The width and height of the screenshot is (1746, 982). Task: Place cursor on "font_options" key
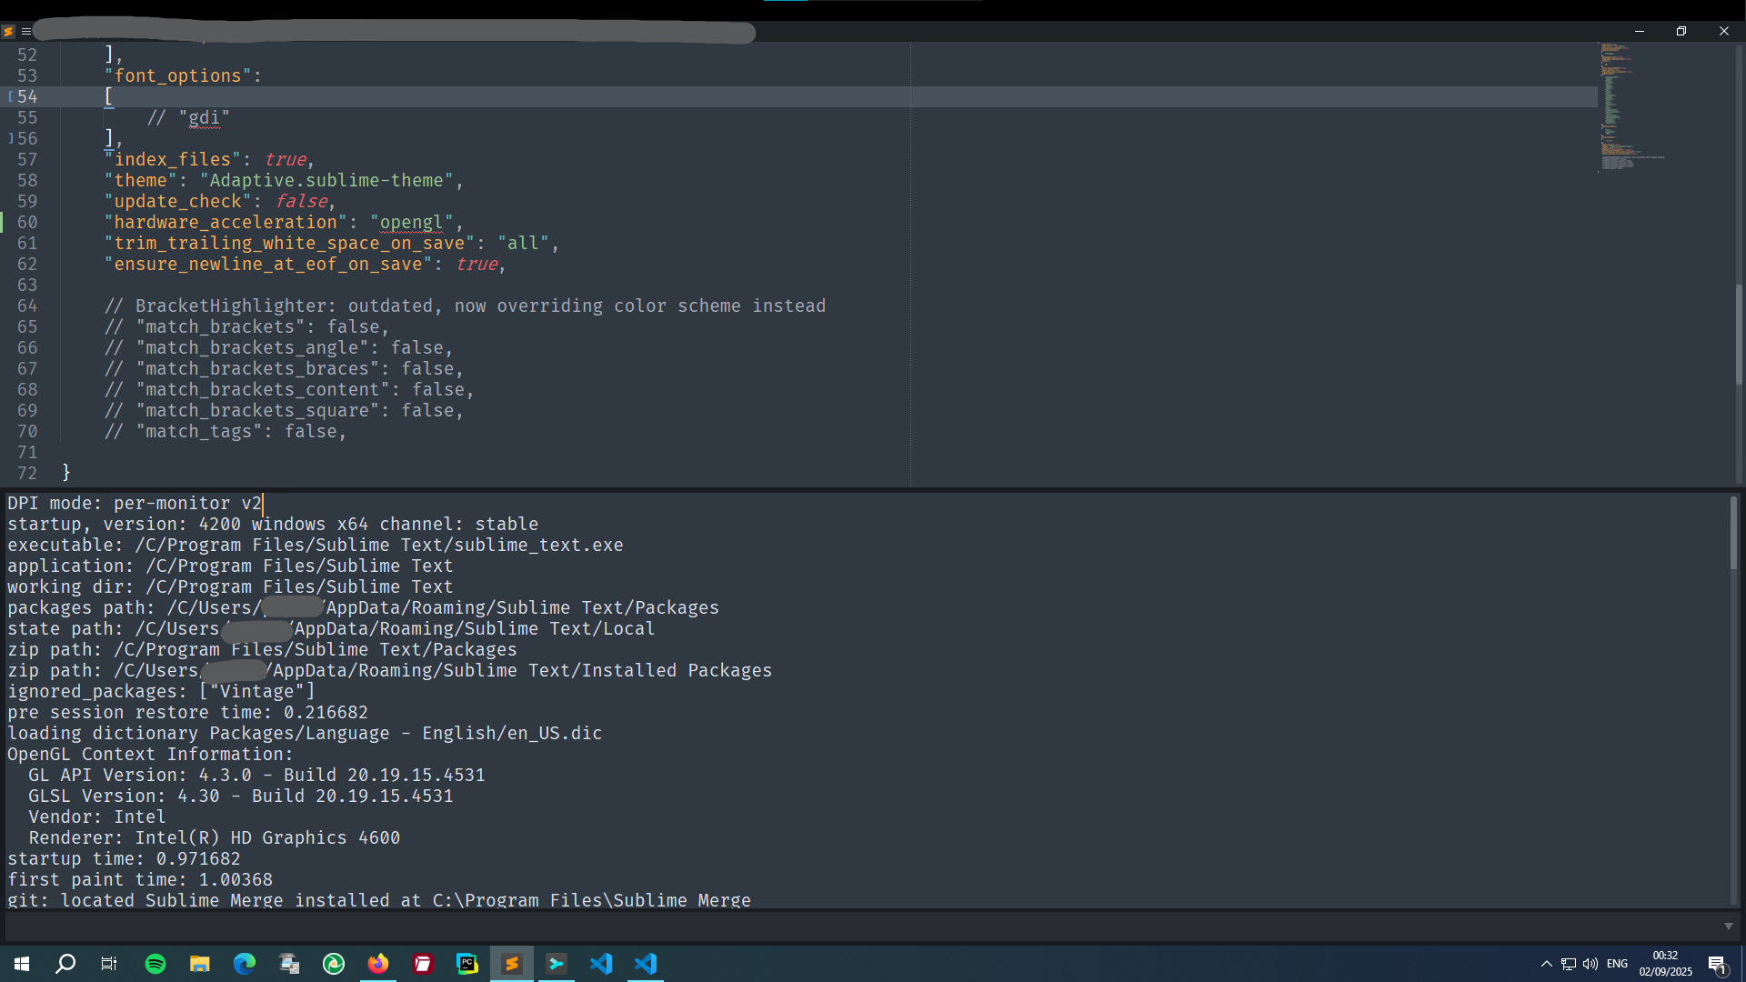pos(177,76)
